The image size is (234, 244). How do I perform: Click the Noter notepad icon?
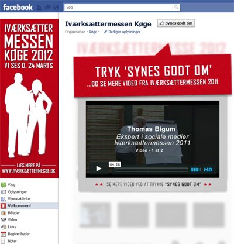4,241
